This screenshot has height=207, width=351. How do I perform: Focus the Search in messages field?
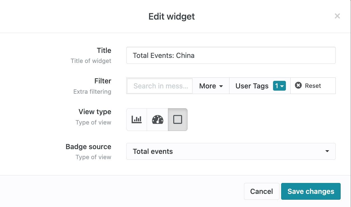click(160, 86)
